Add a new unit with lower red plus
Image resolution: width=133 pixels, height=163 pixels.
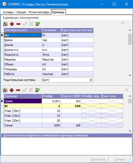click(x=12, y=90)
